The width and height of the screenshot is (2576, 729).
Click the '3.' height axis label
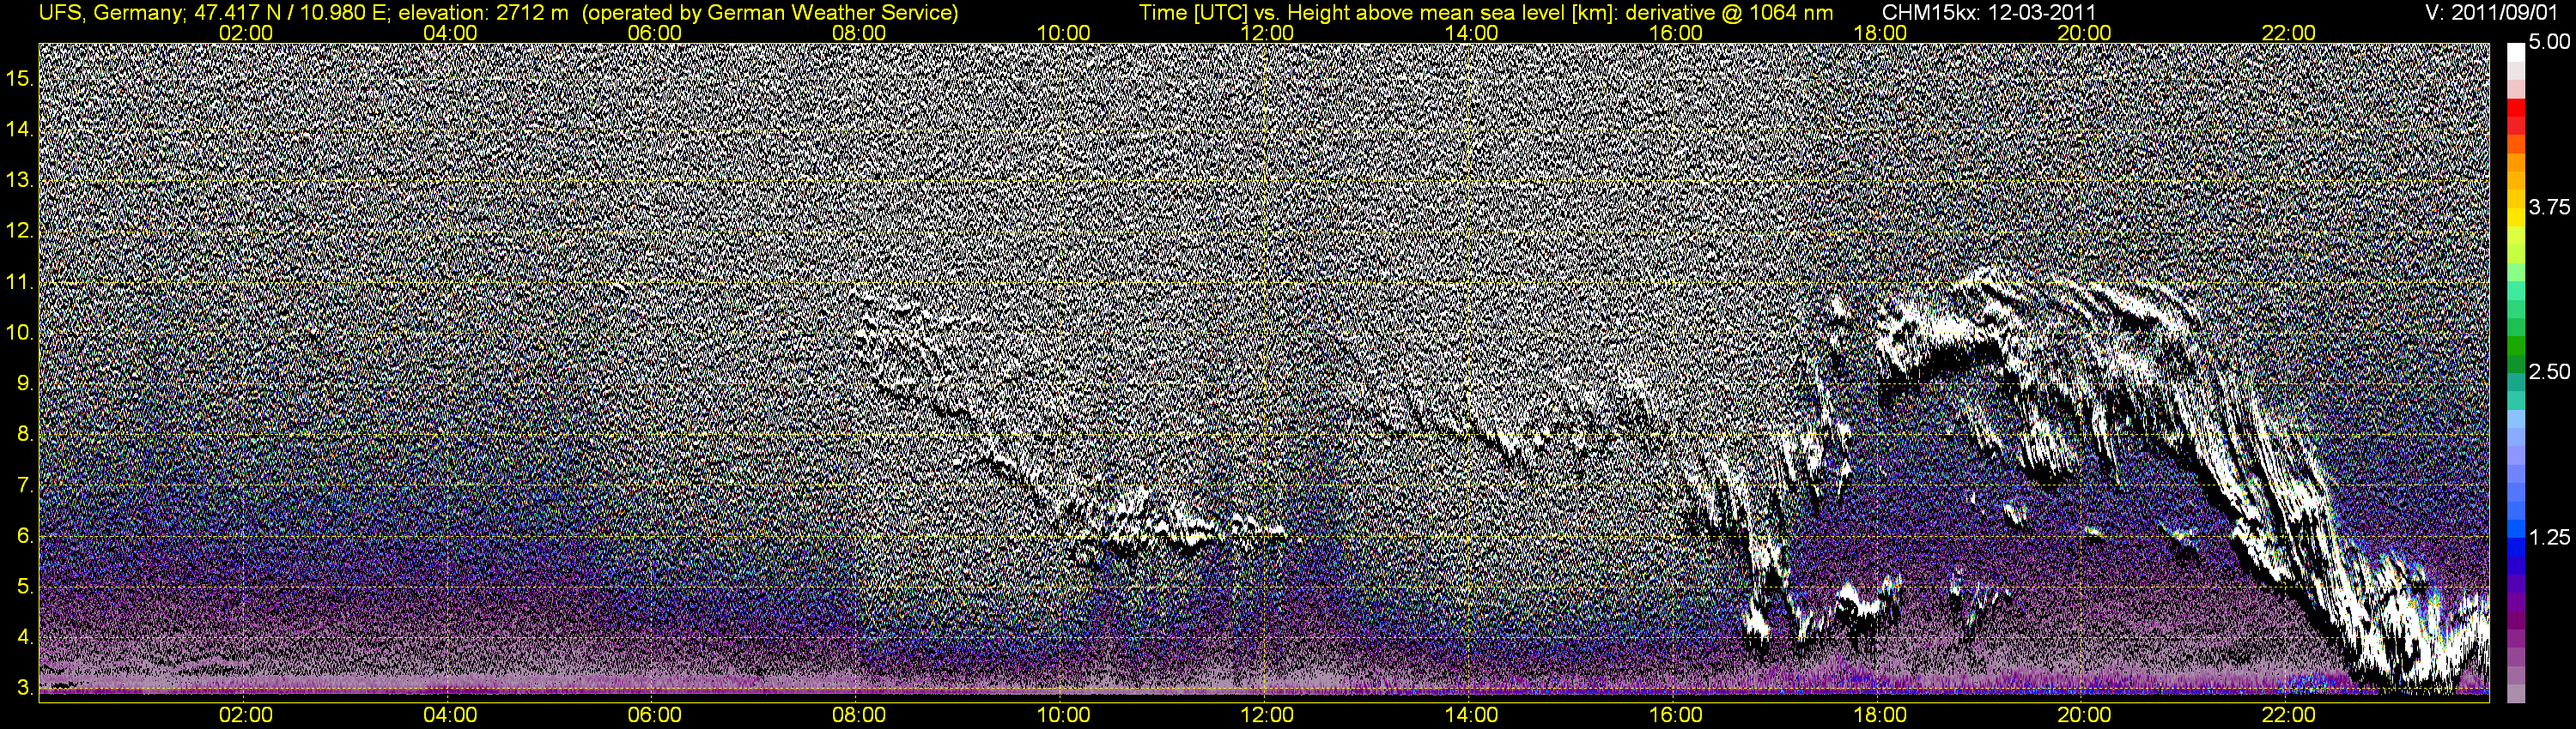coord(25,688)
